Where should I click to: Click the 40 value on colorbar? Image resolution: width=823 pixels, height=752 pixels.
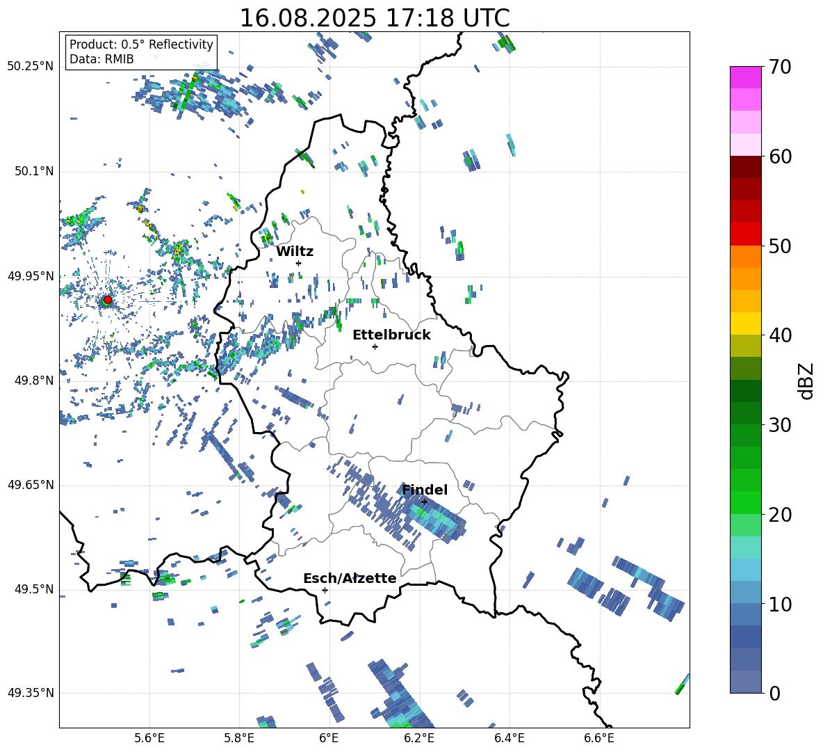pyautogui.click(x=780, y=335)
